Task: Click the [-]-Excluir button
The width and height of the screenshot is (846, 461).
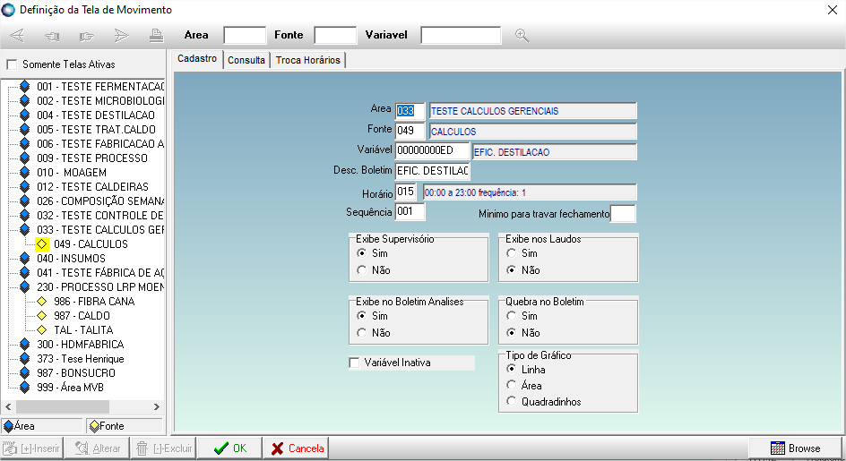Action: [164, 448]
